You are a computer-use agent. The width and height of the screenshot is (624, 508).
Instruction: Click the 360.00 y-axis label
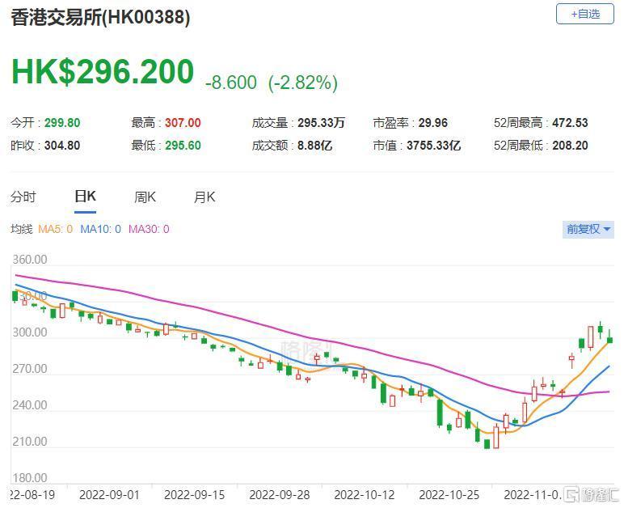click(30, 260)
